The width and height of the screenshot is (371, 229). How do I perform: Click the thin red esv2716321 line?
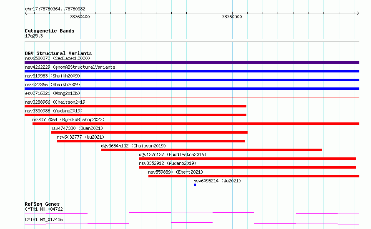(192, 97)
